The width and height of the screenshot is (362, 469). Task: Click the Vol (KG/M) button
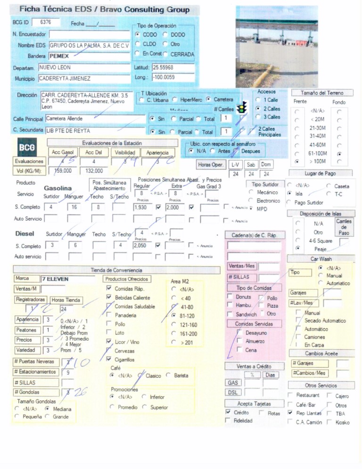(x=29, y=171)
